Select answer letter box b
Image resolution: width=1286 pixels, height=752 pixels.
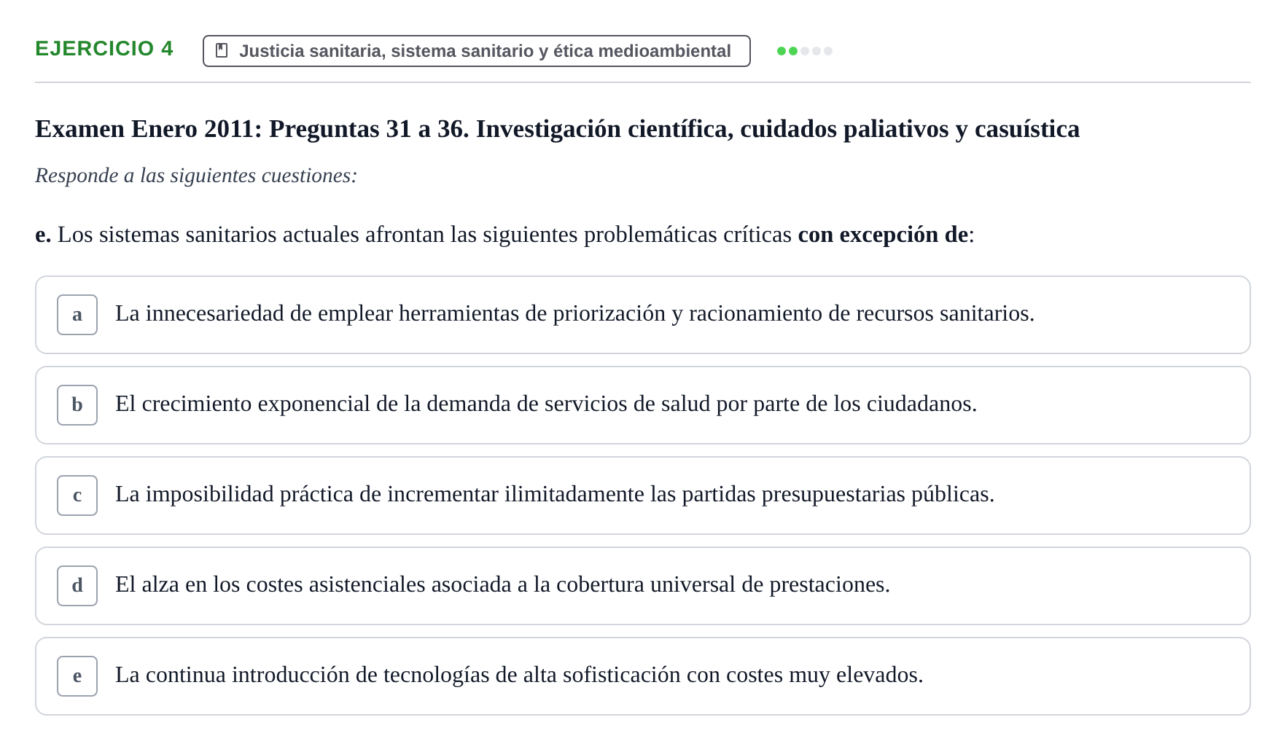pyautogui.click(x=77, y=405)
